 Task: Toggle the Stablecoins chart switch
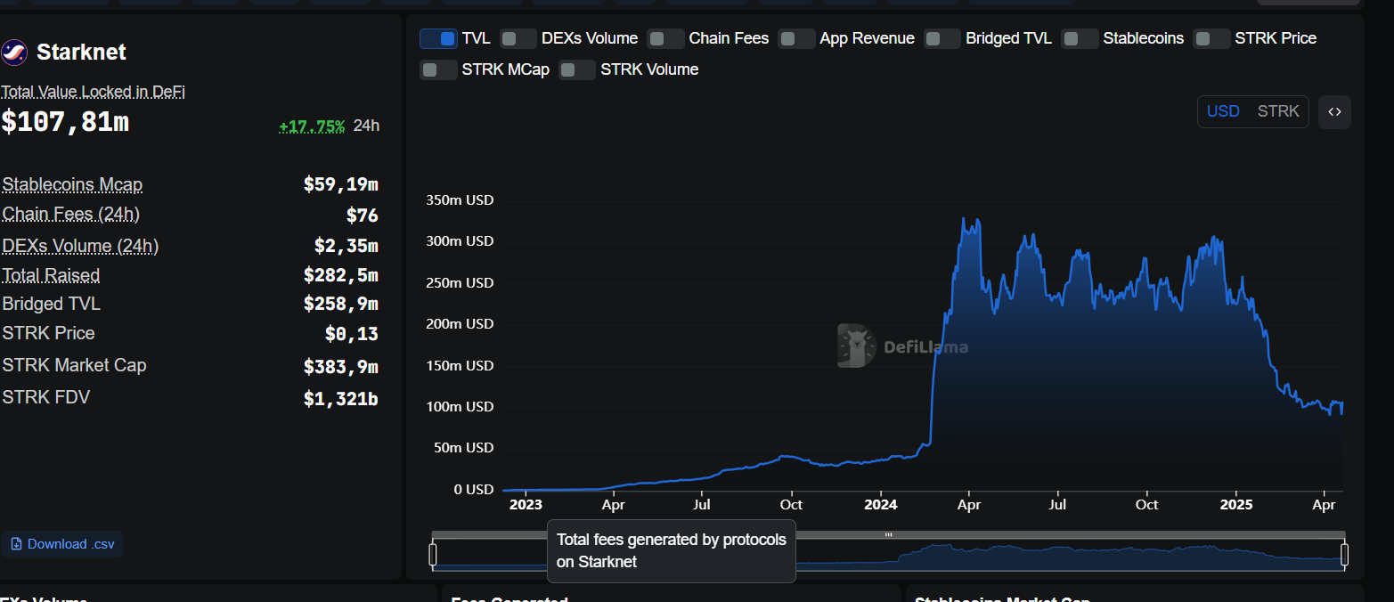click(1080, 38)
